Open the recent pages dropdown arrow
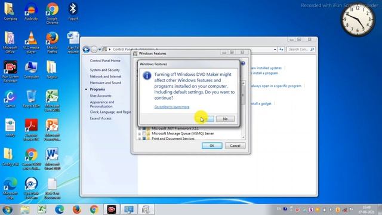The width and height of the screenshot is (382, 215). (x=100, y=50)
